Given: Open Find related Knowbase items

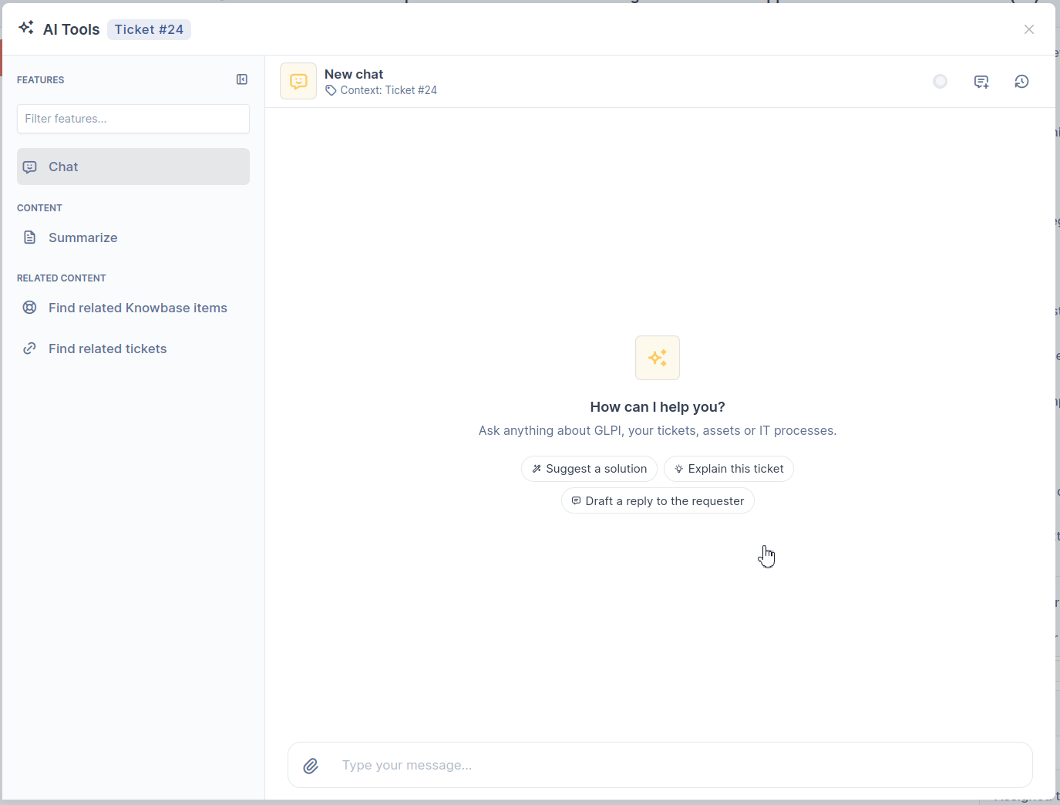Looking at the screenshot, I should 133,308.
